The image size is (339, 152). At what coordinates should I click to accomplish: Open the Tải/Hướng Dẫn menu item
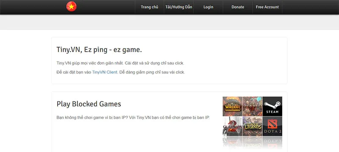pos(178,7)
